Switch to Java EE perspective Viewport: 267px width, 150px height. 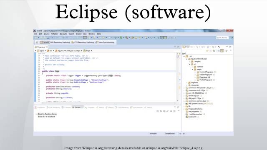(x=45, y=42)
